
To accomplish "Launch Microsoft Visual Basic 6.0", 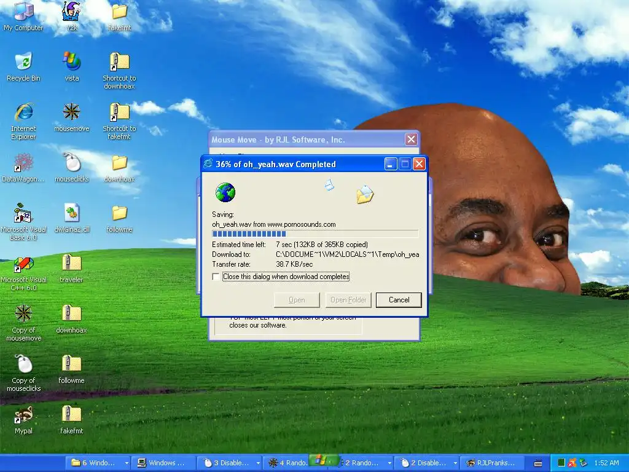I will [x=23, y=221].
